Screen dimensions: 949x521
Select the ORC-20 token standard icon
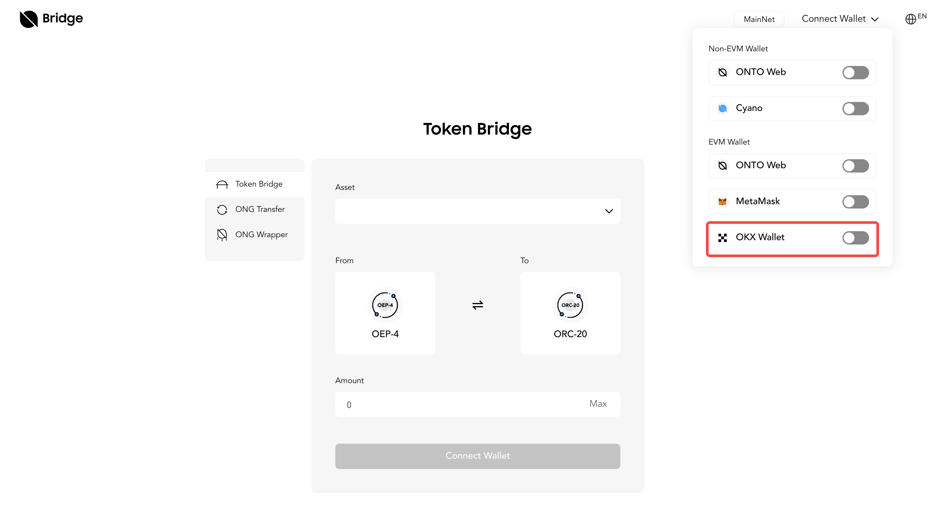point(570,305)
